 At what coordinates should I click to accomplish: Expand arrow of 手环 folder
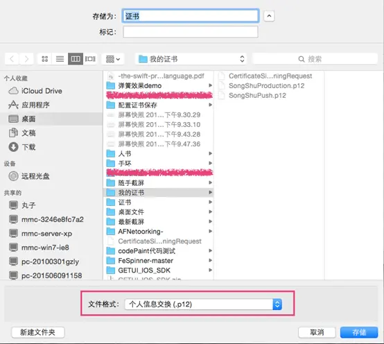(210, 163)
